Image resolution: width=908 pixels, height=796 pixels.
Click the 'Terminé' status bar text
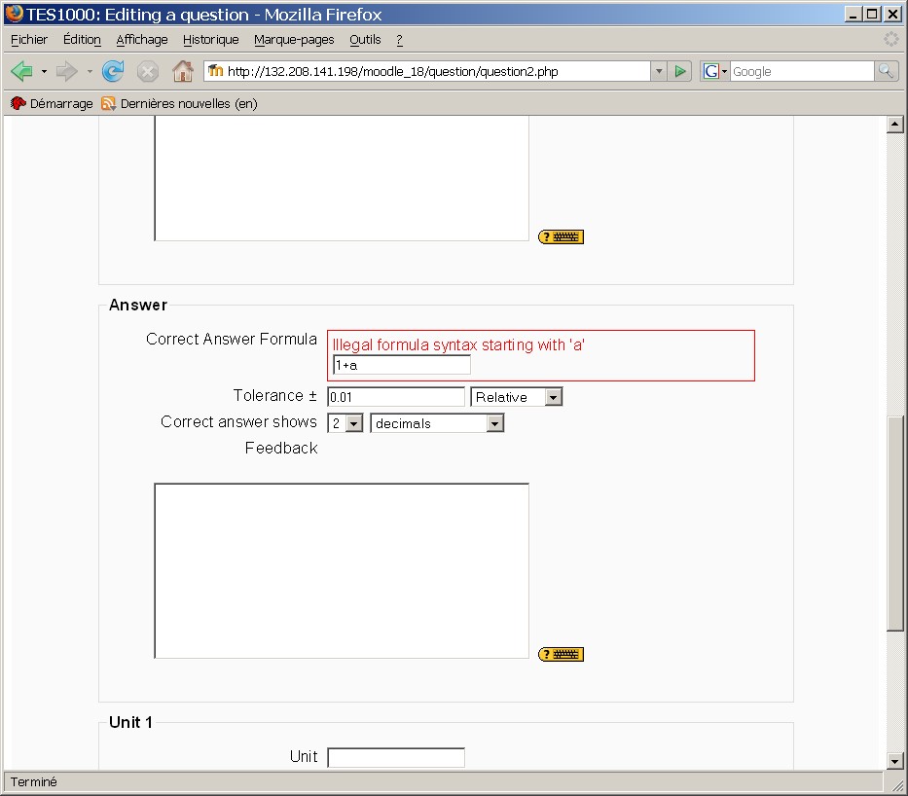[34, 782]
